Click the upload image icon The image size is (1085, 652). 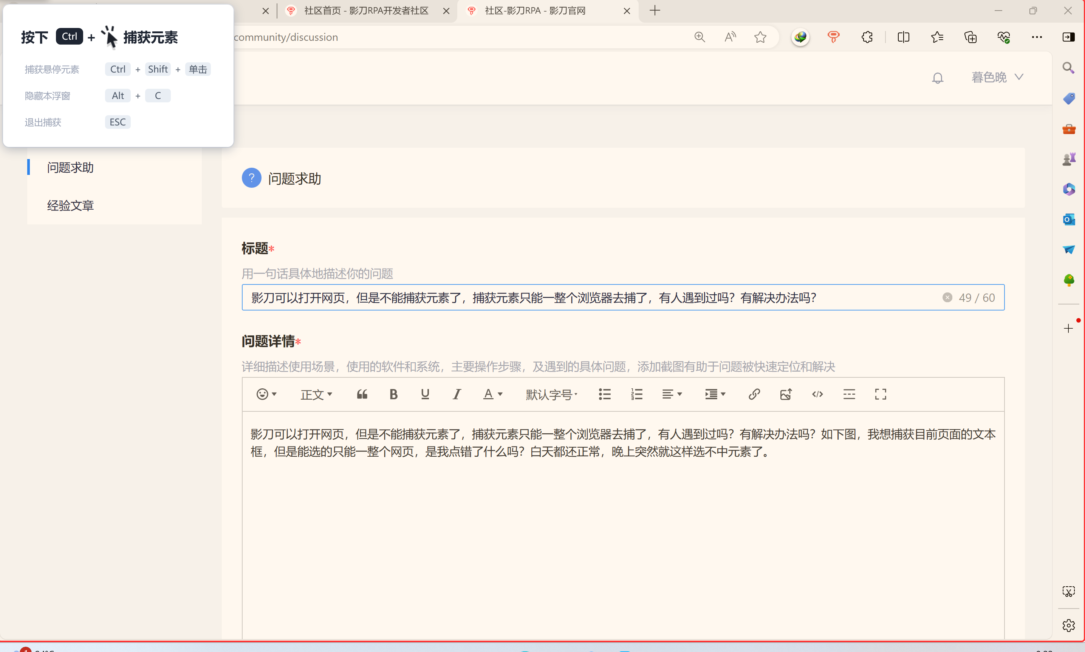pos(786,394)
